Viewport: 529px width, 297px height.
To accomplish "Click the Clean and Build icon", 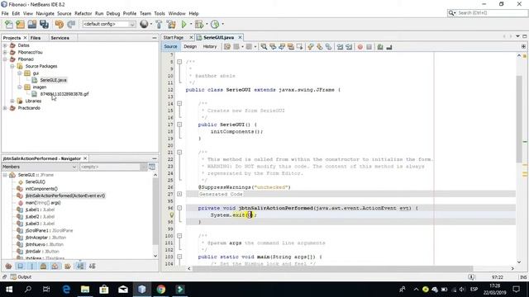I will [171, 24].
